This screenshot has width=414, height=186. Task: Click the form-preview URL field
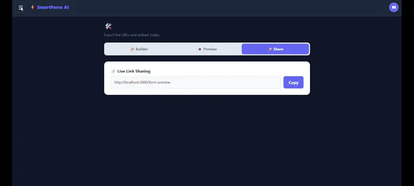coord(196,83)
